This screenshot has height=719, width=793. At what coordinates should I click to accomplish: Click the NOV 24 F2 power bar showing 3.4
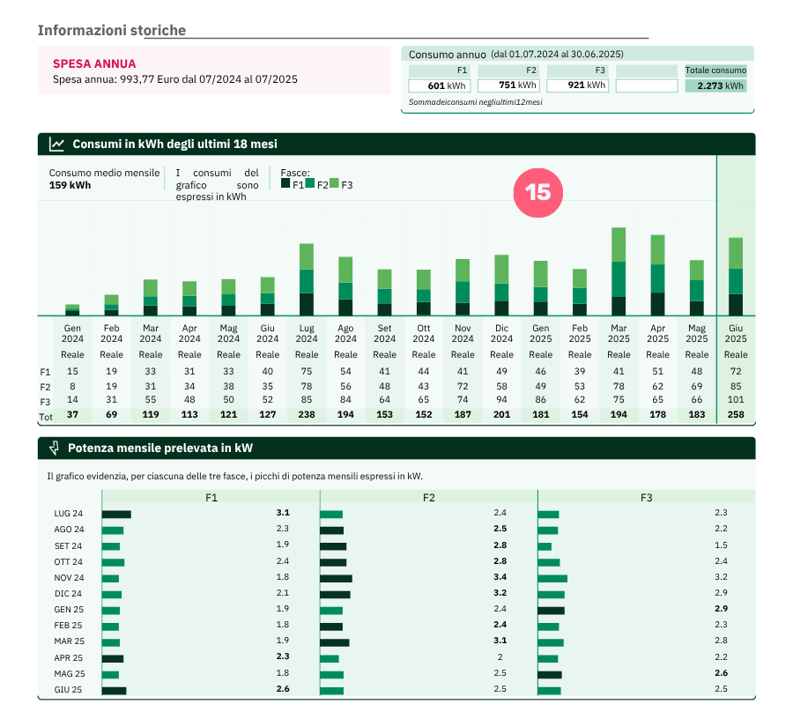[x=336, y=578]
